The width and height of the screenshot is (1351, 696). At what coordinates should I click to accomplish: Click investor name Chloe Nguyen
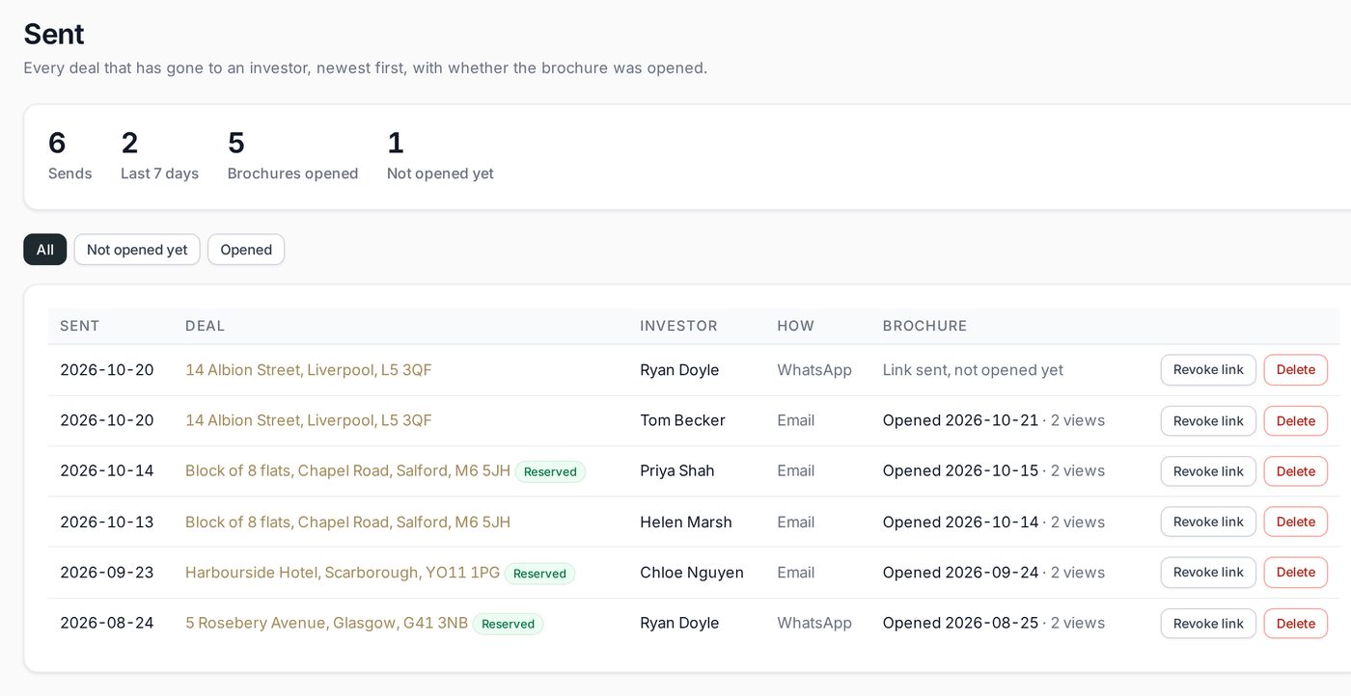692,573
